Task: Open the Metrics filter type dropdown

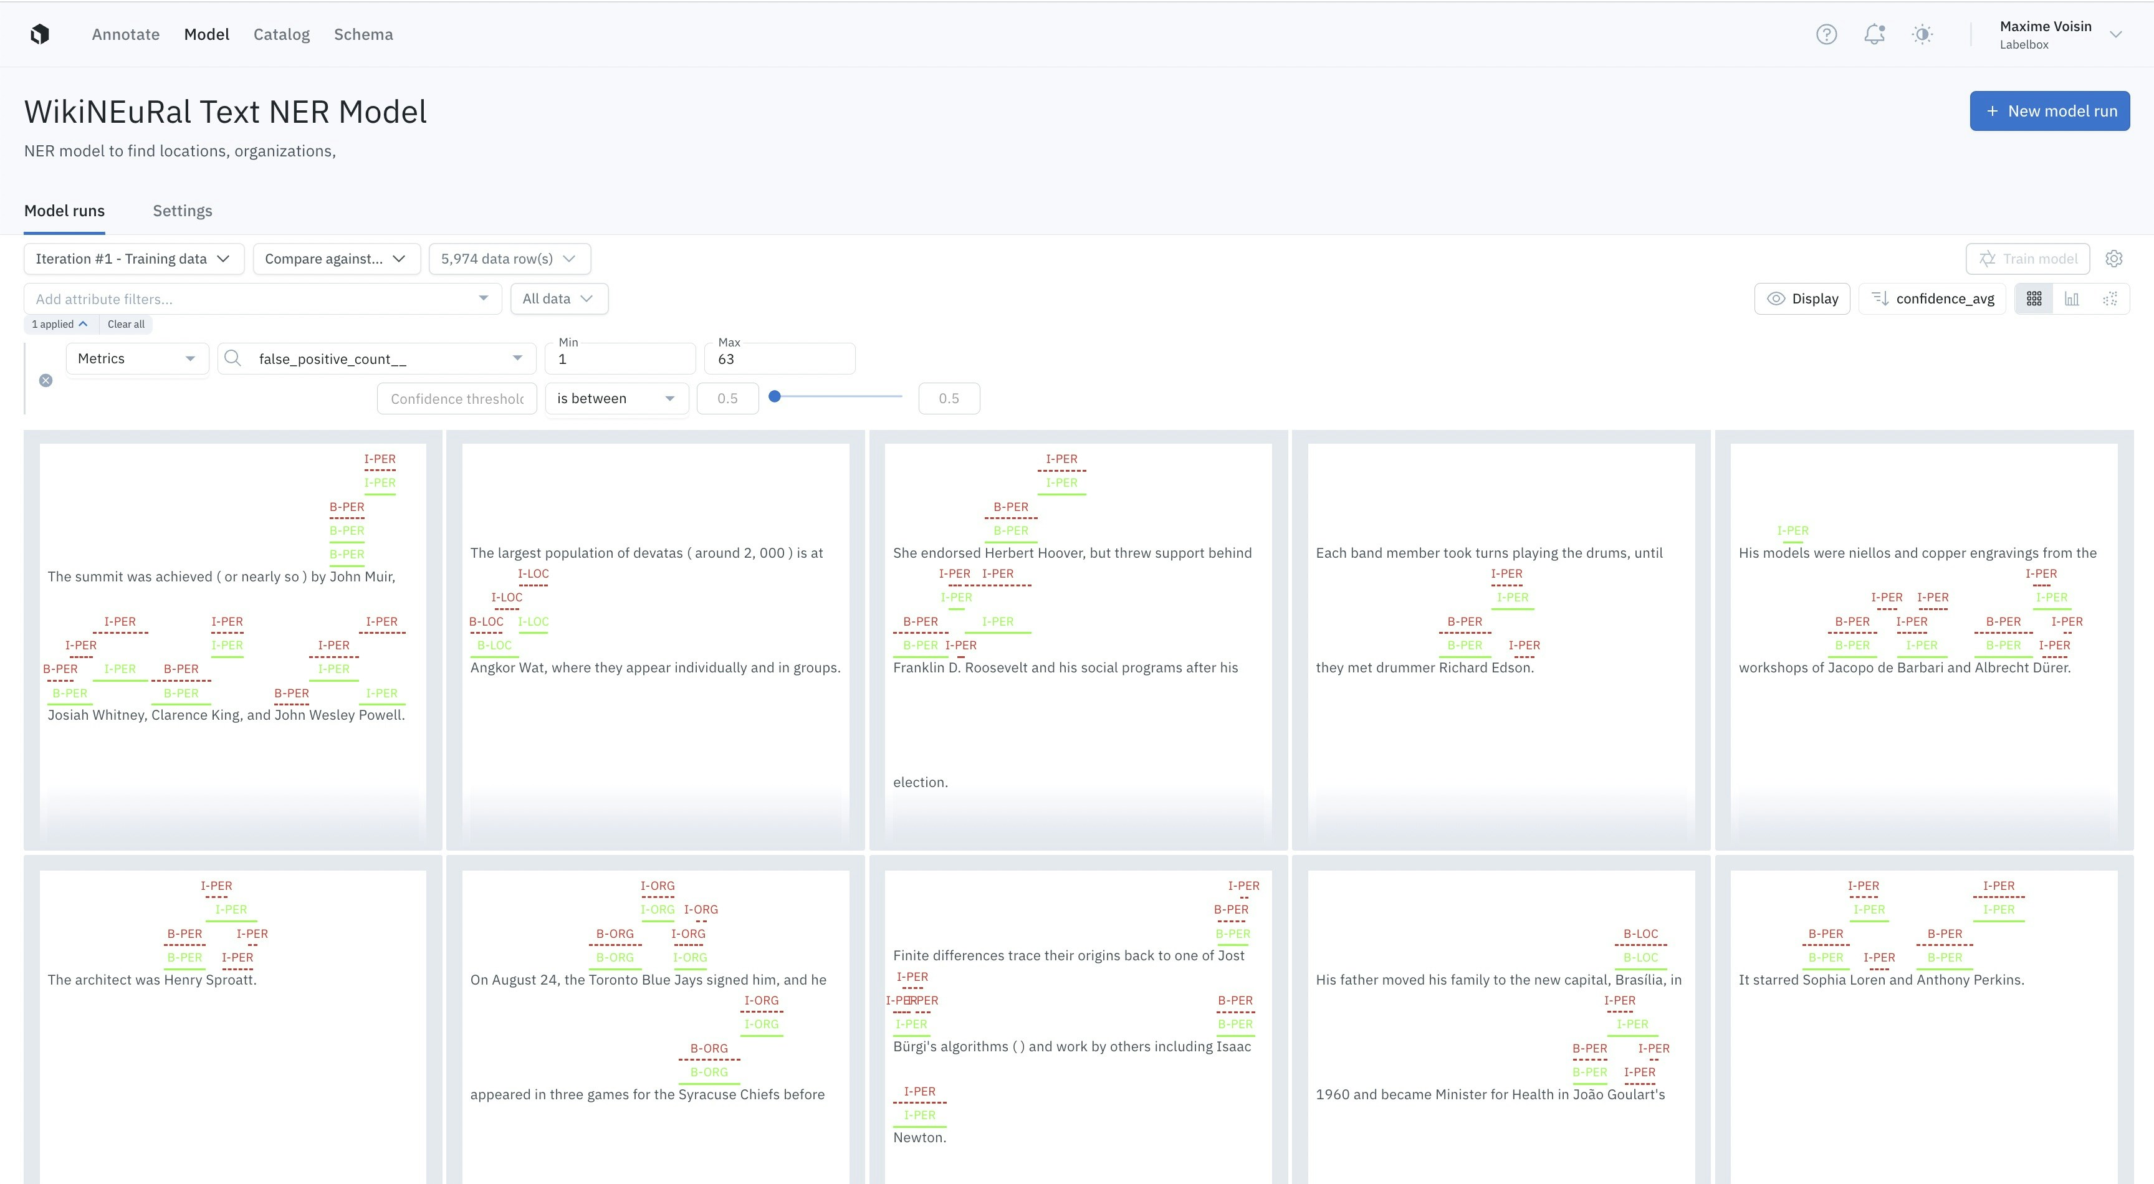Action: pos(137,359)
